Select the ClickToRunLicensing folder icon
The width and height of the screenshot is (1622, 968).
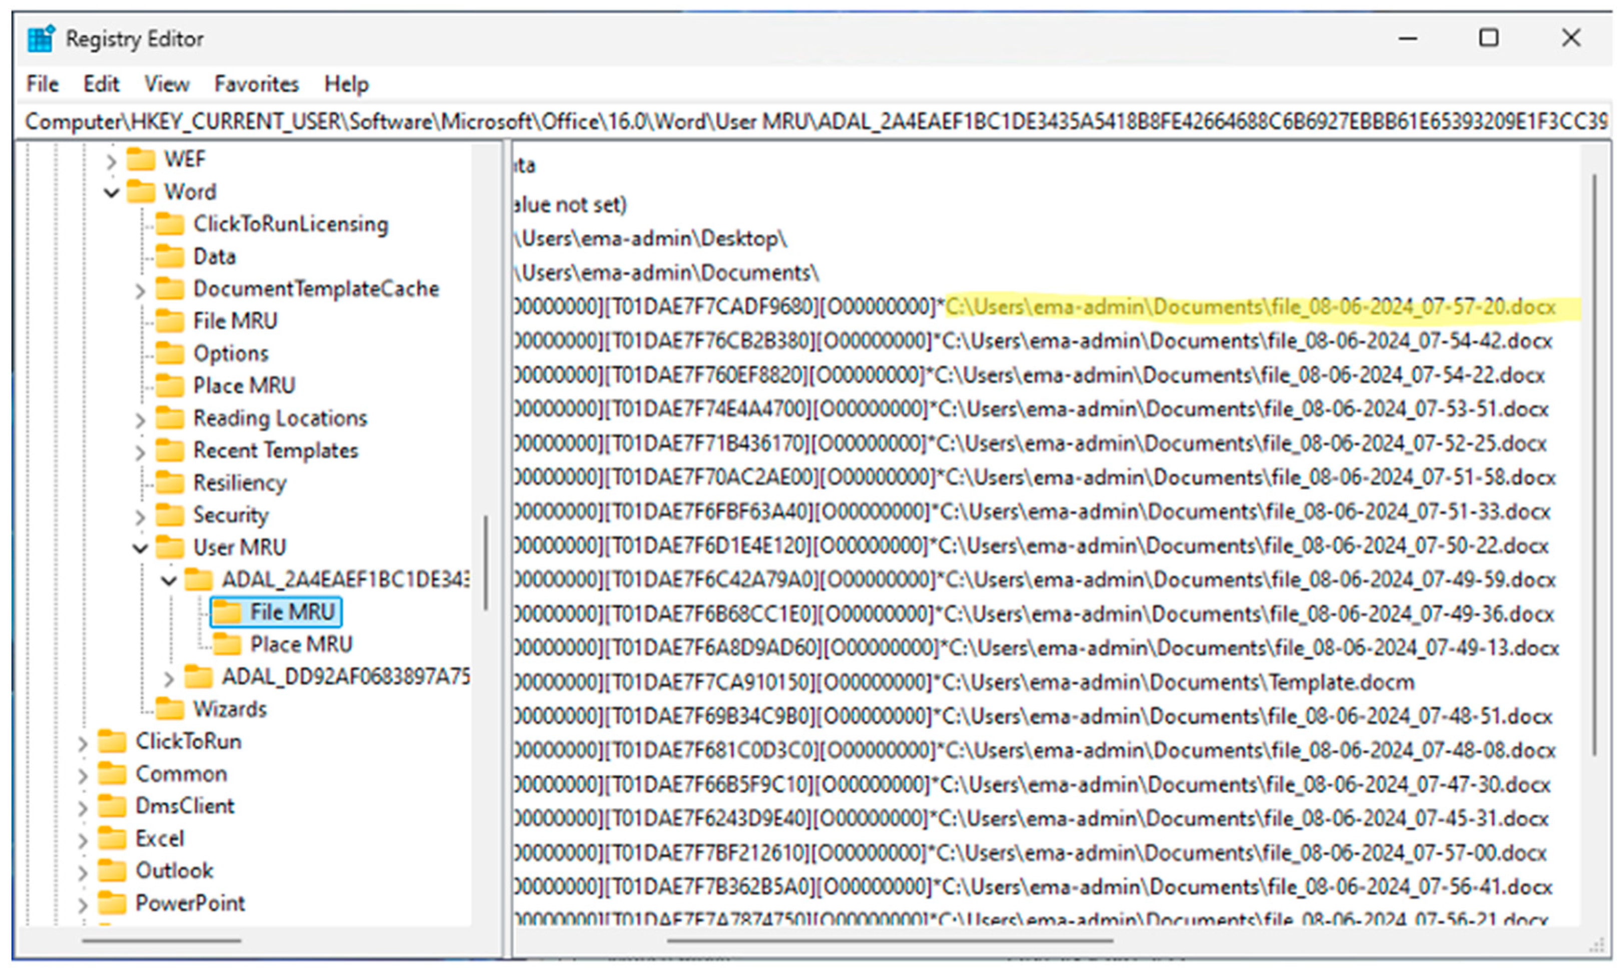170,224
